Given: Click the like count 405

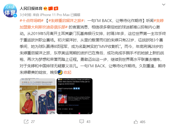Looking at the screenshot, I should point(143,122).
